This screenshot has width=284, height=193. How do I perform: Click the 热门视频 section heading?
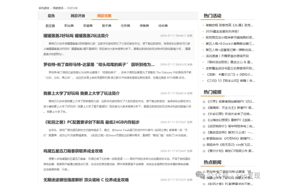tap(212, 92)
